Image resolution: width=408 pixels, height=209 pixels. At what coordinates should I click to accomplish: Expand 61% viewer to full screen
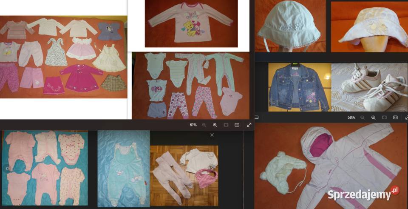[x=249, y=125]
